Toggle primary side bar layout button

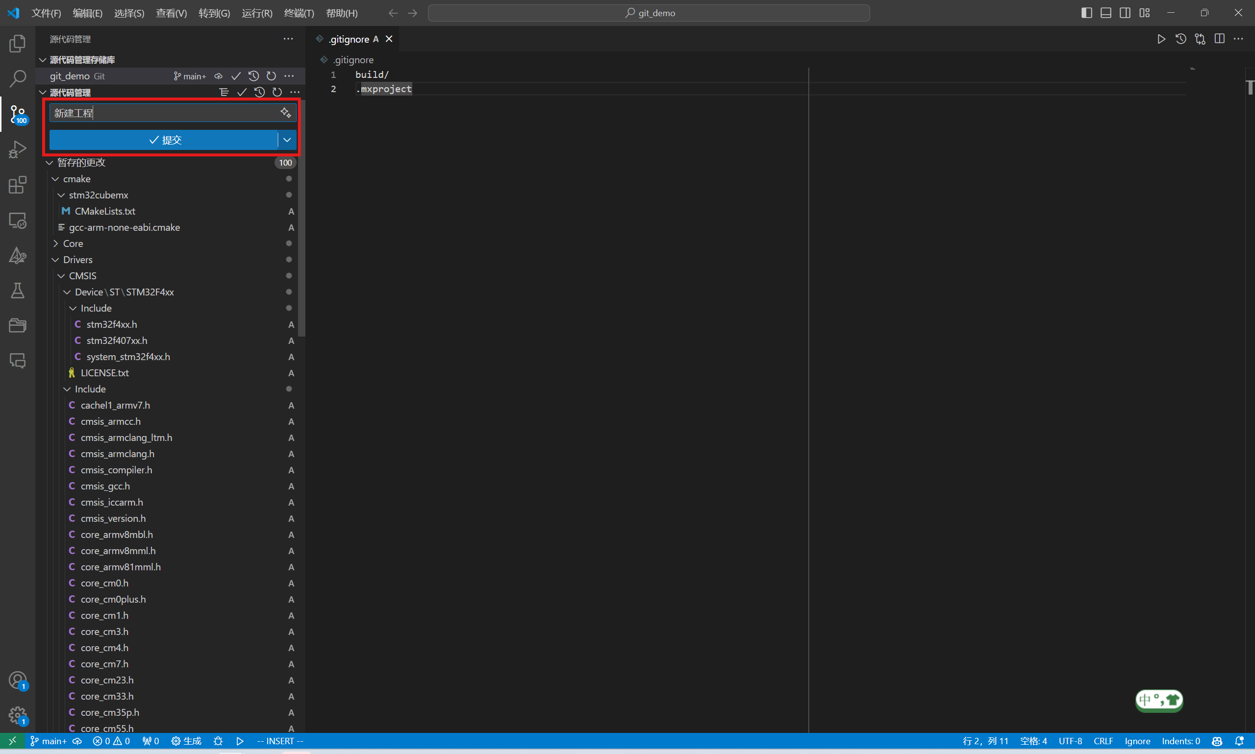(1086, 13)
